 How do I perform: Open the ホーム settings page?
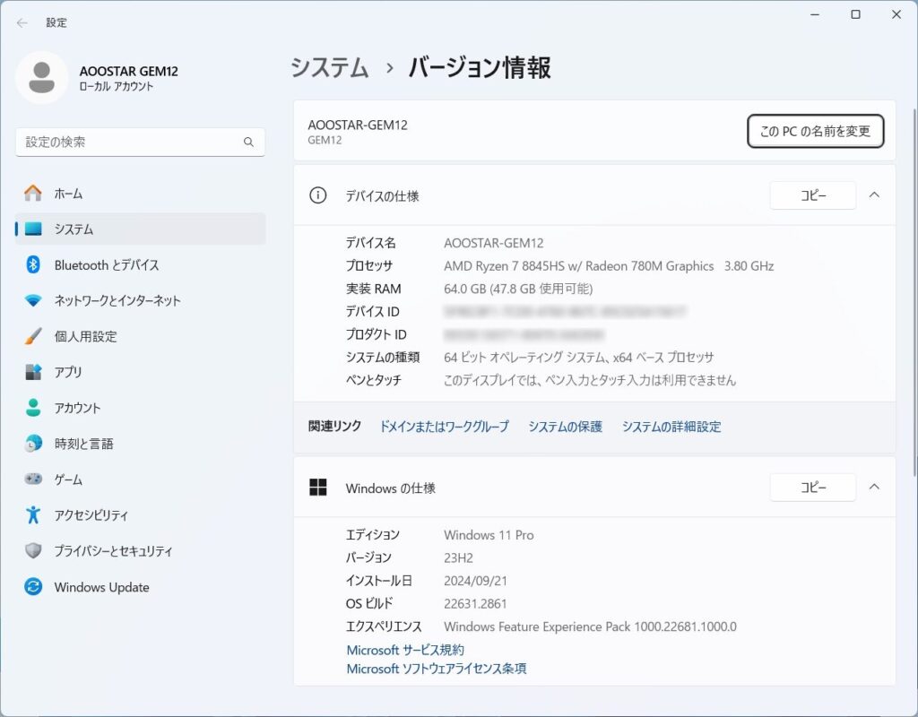pyautogui.click(x=141, y=194)
